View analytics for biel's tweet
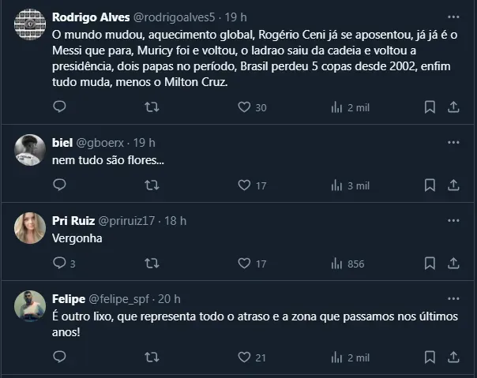The height and width of the screenshot is (378, 477). click(336, 185)
